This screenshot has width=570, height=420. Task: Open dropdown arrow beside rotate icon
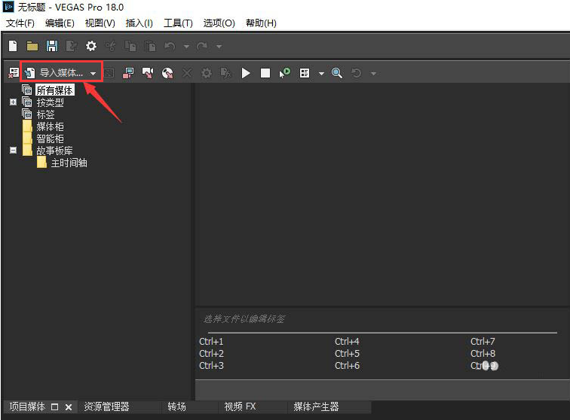click(373, 73)
